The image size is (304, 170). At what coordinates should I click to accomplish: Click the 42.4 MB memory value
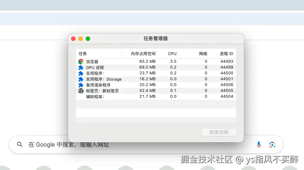click(147, 90)
